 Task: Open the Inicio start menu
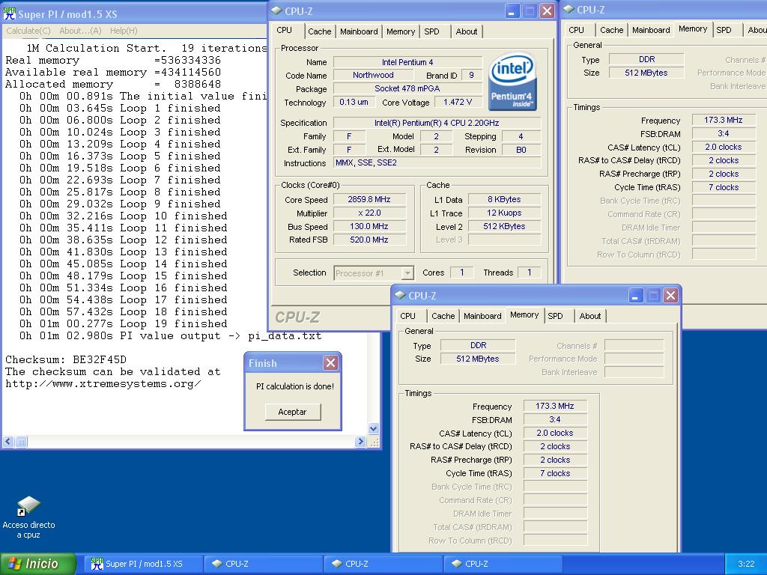(38, 564)
